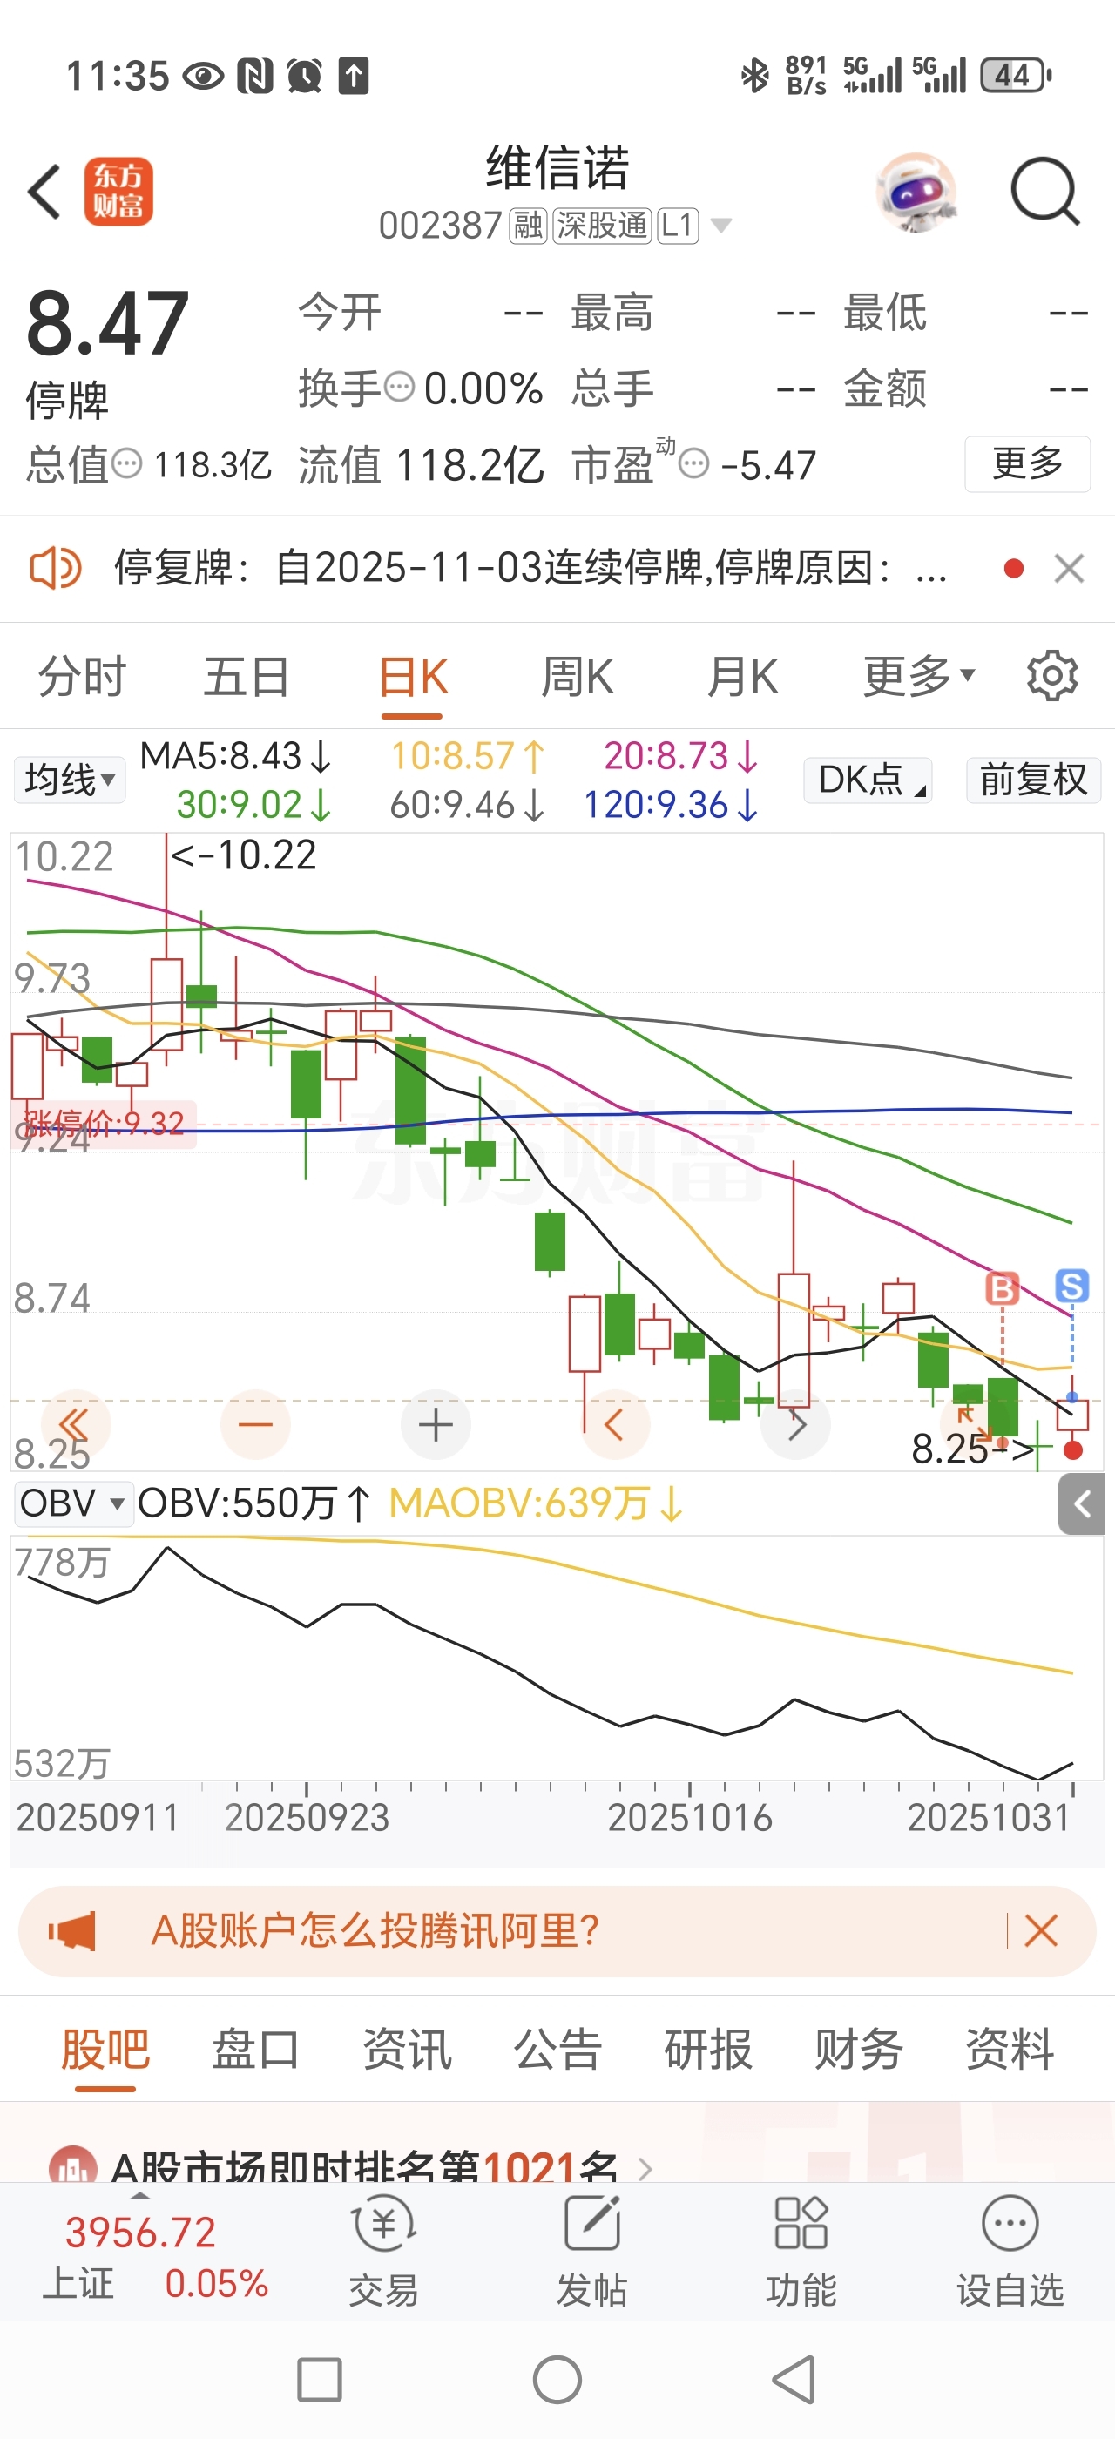Move chart left with arrow control

pos(614,1425)
